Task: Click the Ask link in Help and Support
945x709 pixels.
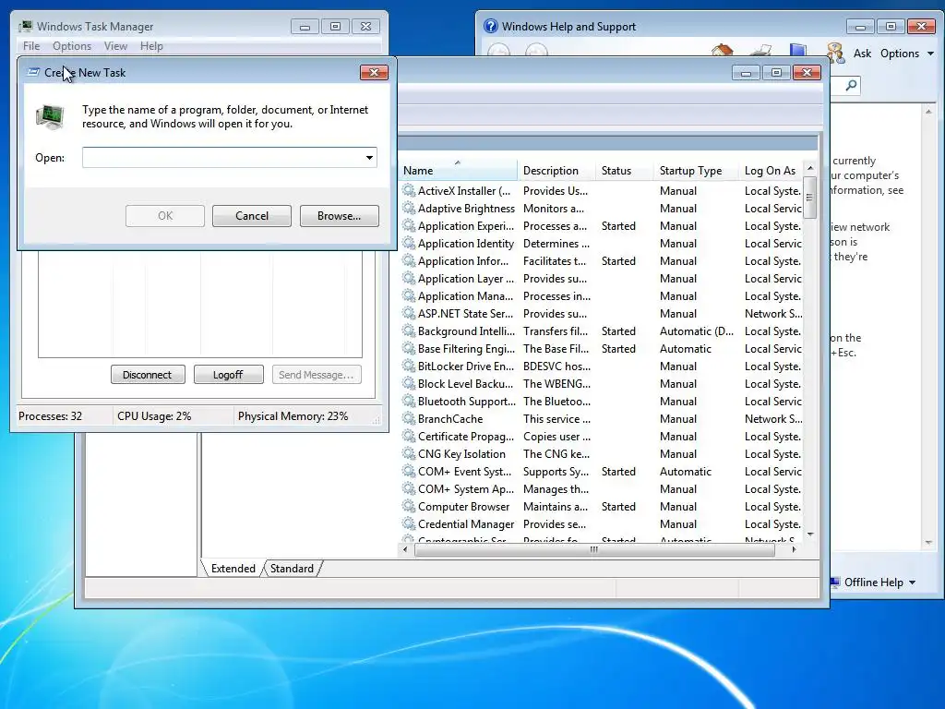Action: coord(862,53)
